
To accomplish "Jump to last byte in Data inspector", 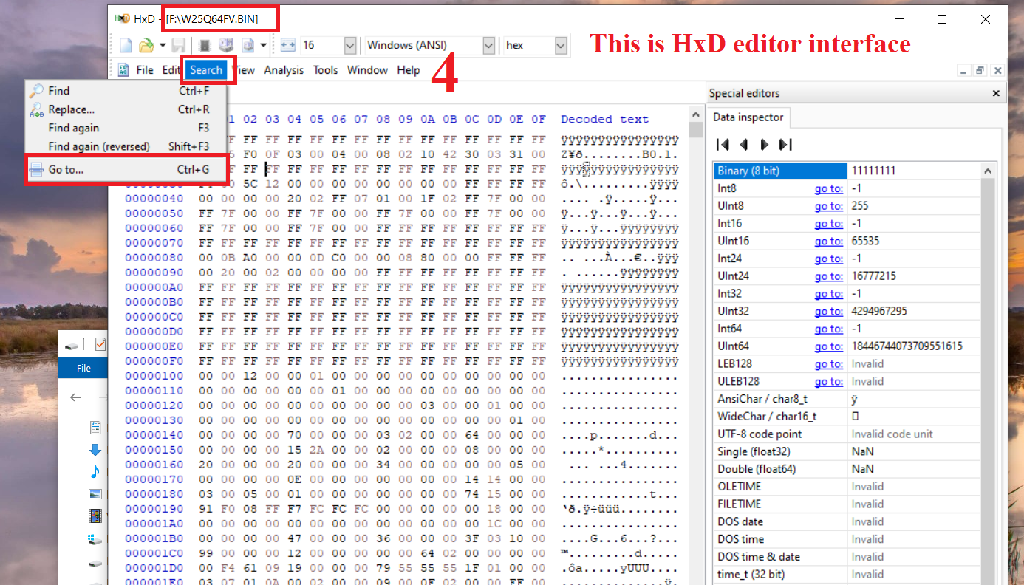I will (x=785, y=144).
